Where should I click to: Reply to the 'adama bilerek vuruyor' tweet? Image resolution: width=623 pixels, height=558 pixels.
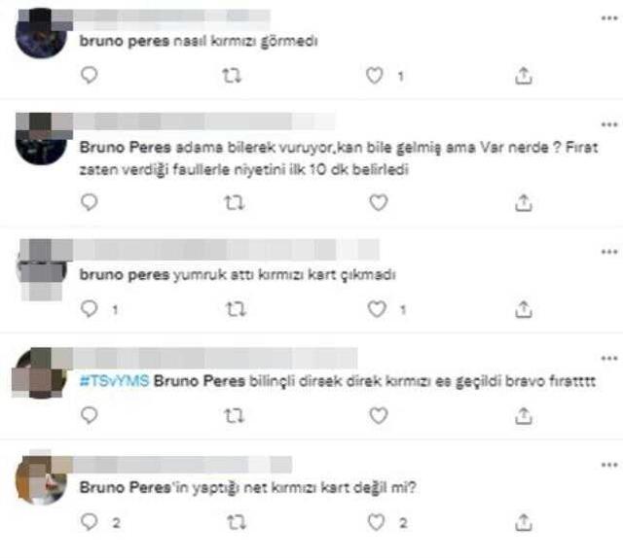pos(89,202)
